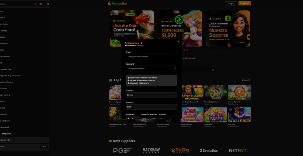
Task: Collapse the sidebar using the toggle icon
Action: (x=47, y=4)
